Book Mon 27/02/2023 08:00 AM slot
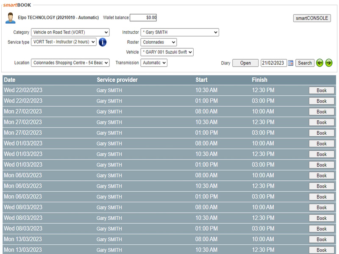 click(x=322, y=112)
